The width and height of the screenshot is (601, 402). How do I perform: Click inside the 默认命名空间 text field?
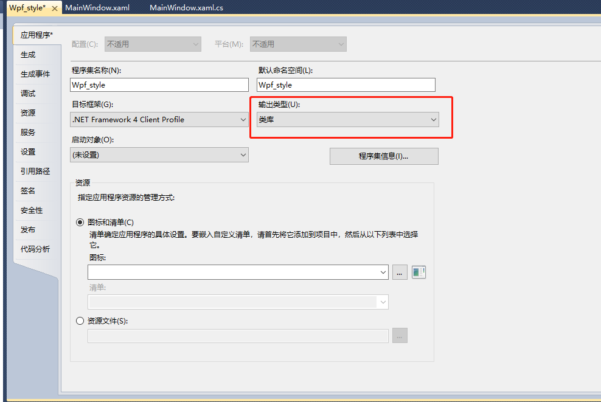tap(345, 85)
